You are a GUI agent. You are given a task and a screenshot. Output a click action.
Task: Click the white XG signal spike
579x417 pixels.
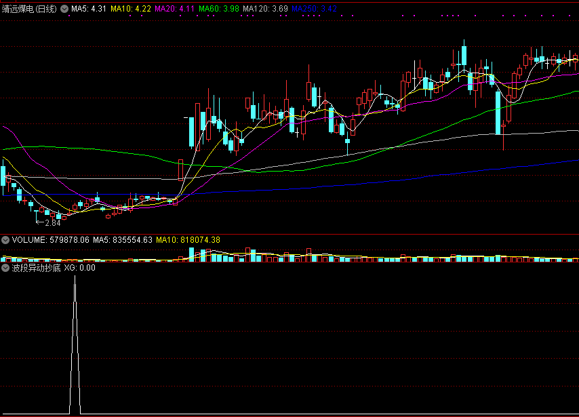tap(75, 344)
